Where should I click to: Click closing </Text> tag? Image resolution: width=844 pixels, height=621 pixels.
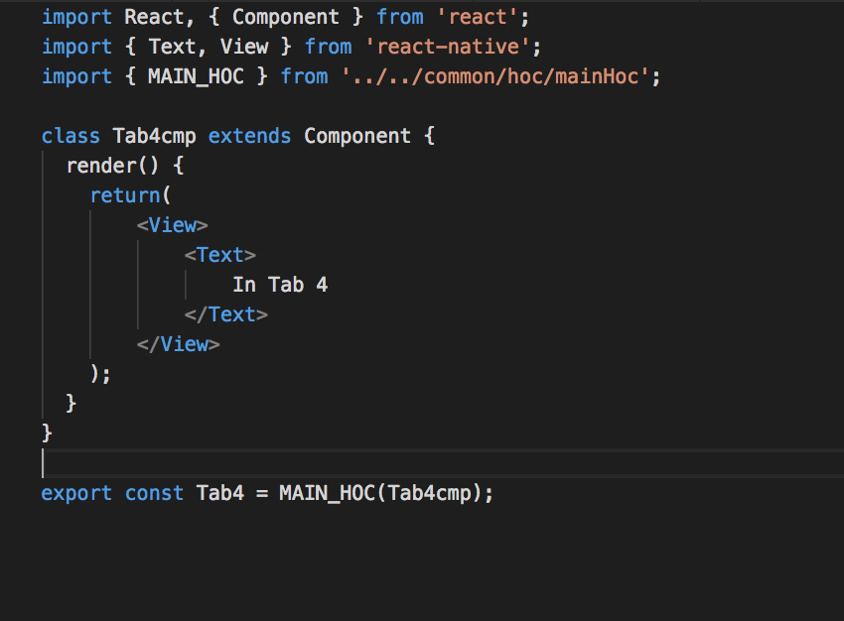[x=226, y=314]
